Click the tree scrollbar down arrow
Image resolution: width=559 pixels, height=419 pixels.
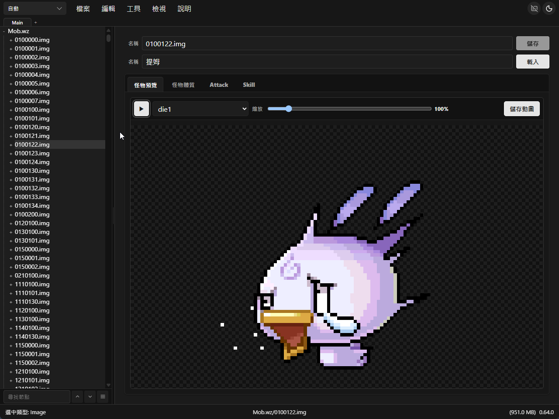108,385
